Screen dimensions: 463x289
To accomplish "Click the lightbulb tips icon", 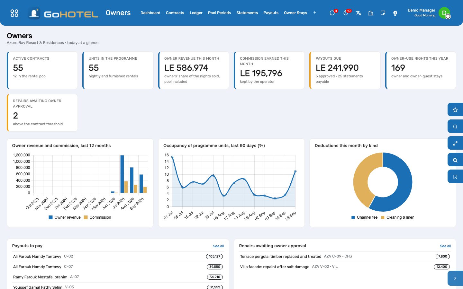I will 395,13.
